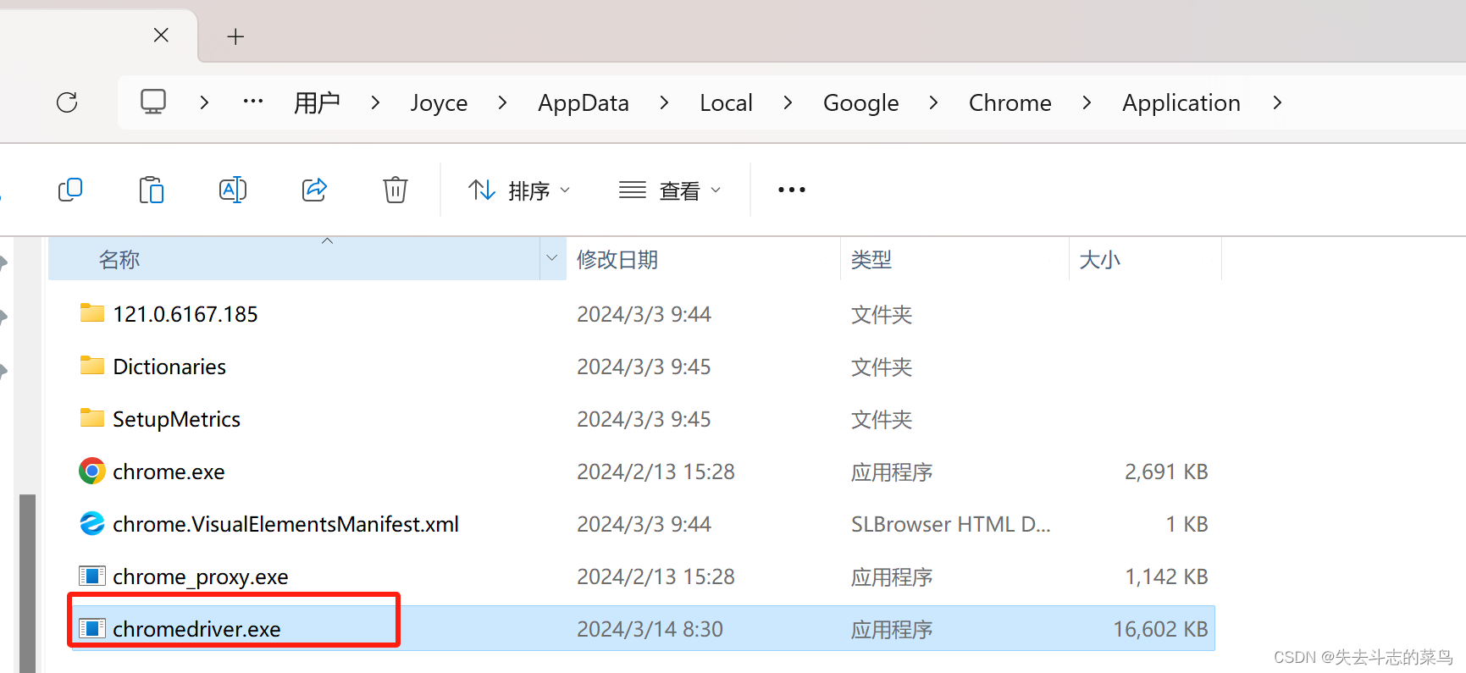Click the This PC monitor icon in breadcrumb
Screen dimensions: 1466x673
click(x=153, y=102)
